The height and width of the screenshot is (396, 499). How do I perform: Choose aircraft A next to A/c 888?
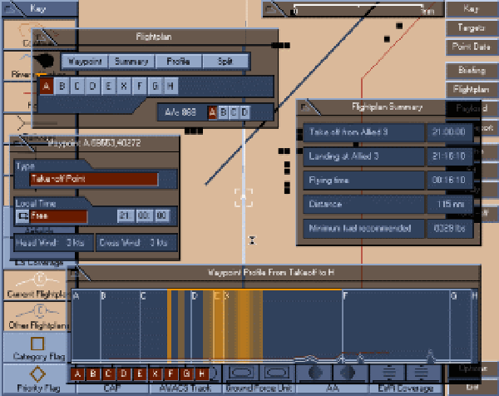click(212, 112)
